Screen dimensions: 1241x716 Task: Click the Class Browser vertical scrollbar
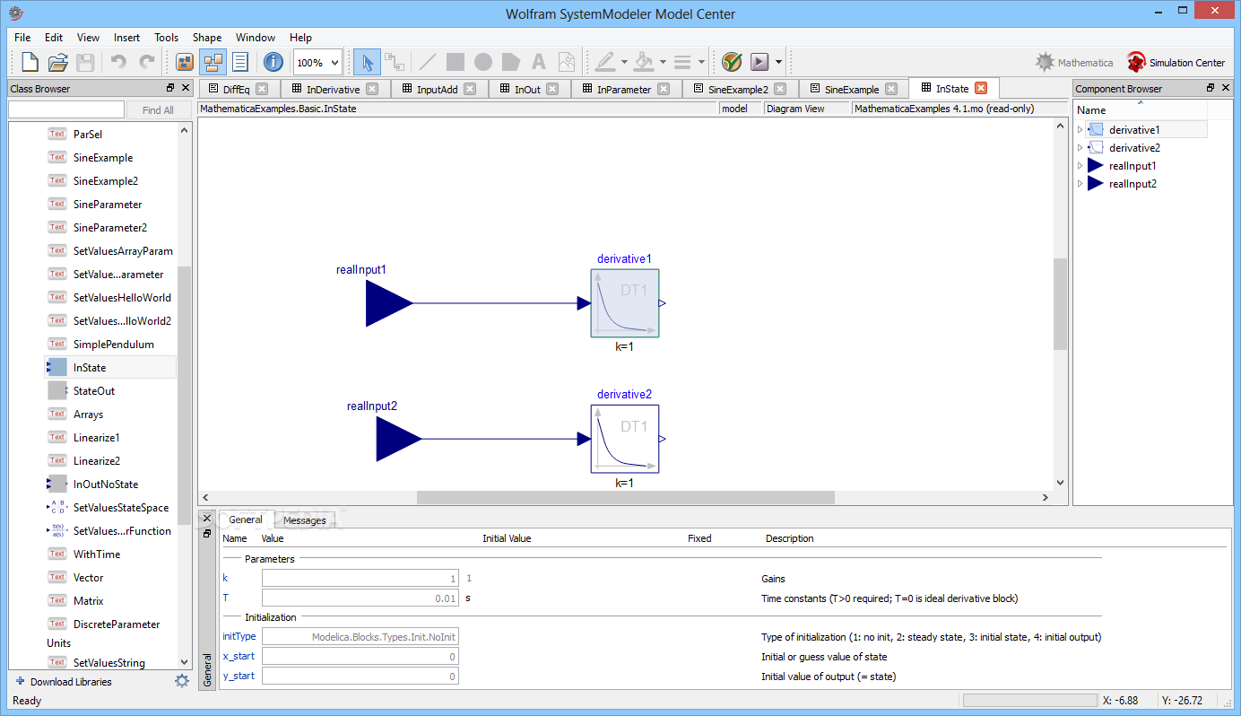185,395
